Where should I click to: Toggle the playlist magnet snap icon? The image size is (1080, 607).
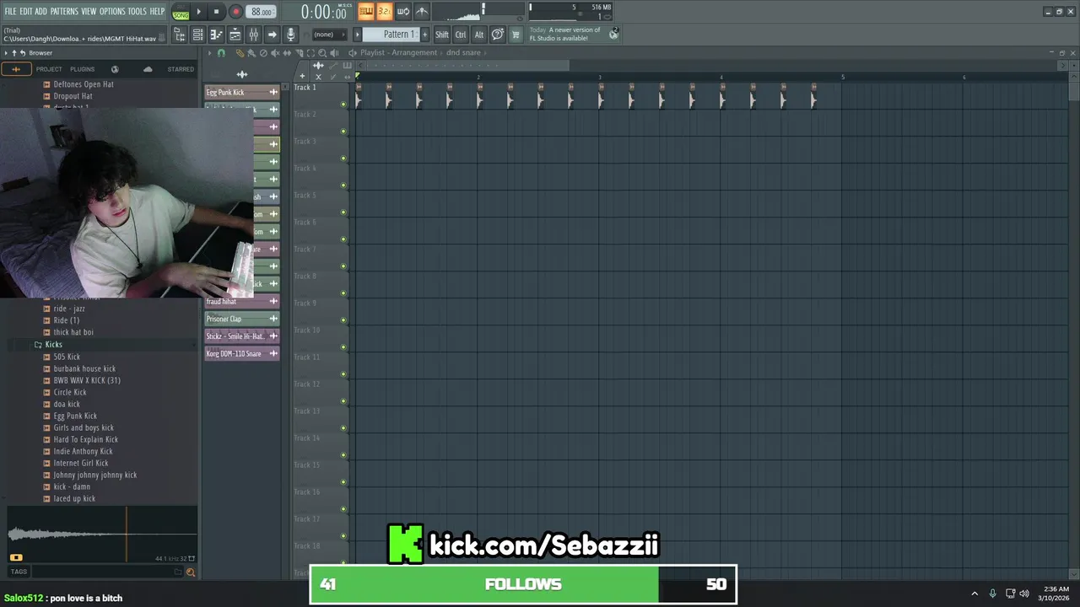[x=221, y=53]
